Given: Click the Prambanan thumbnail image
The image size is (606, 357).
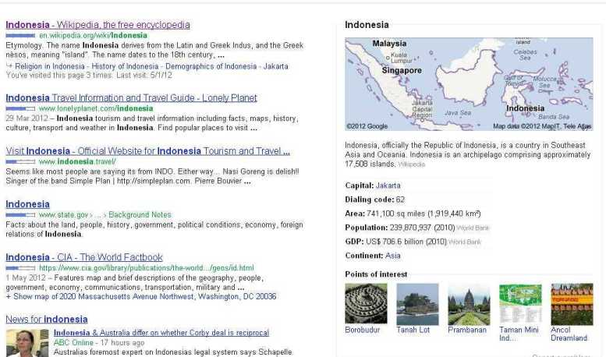Looking at the screenshot, I should pyautogui.click(x=469, y=305).
